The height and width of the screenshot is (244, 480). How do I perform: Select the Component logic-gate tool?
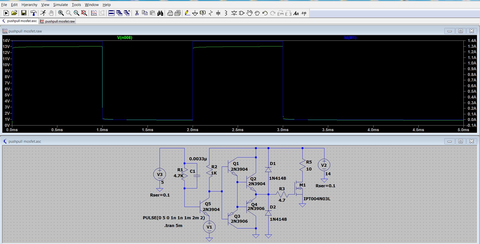coord(242,13)
